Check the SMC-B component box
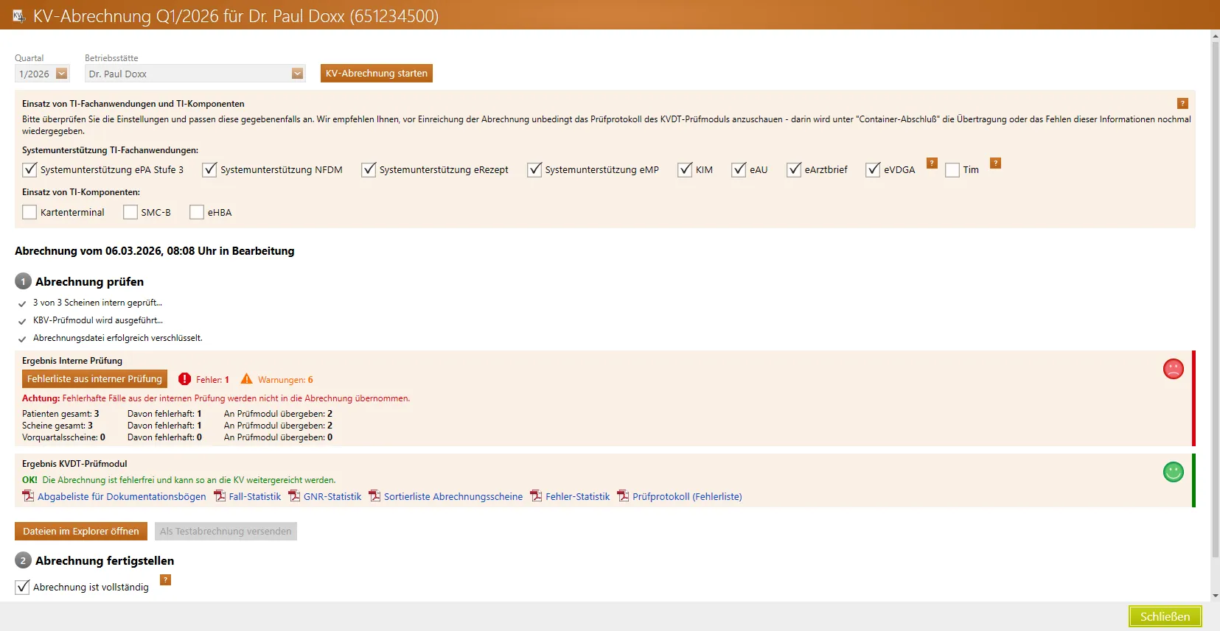The width and height of the screenshot is (1220, 631). (130, 212)
